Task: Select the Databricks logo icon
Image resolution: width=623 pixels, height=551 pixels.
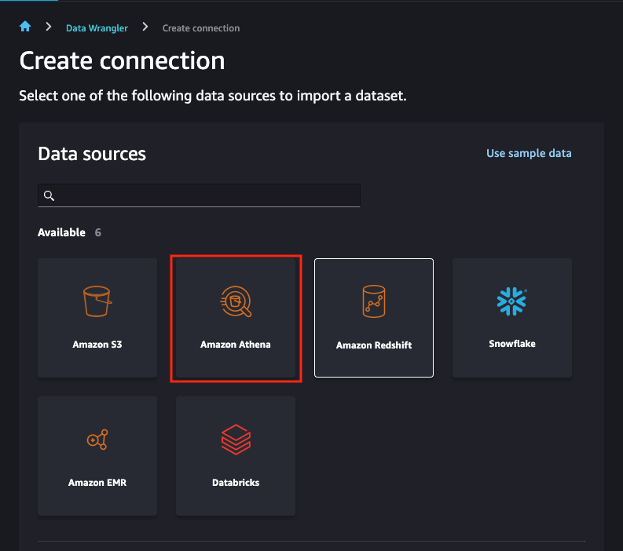Action: coord(236,440)
